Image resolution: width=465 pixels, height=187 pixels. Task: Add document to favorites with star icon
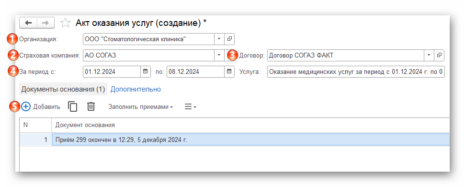pos(65,23)
